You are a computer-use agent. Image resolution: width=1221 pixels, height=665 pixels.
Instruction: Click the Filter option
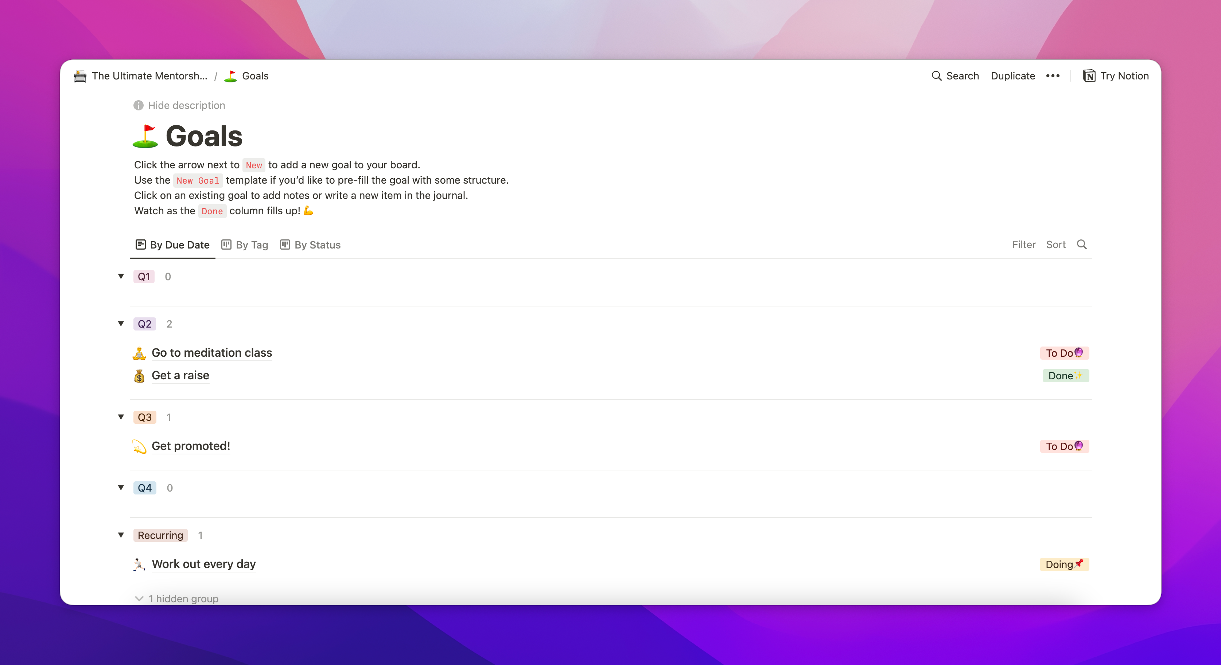1024,245
